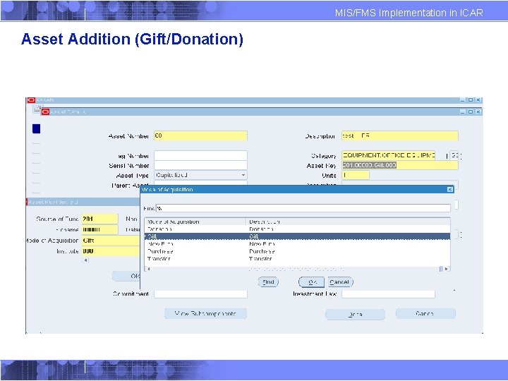The width and height of the screenshot is (508, 381).
Task: Click Mode of Acquisition Gift field
Action: pyautogui.click(x=111, y=241)
